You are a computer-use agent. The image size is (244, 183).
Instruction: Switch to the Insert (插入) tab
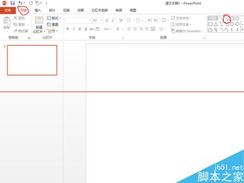[38, 10]
